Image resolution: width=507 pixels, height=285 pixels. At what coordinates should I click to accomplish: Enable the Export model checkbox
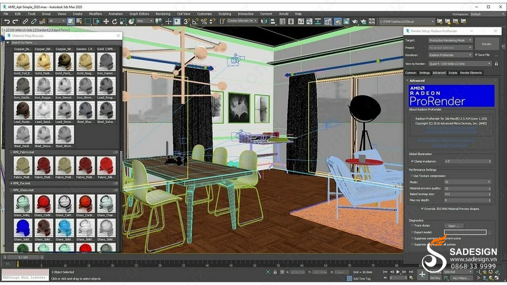(x=412, y=233)
